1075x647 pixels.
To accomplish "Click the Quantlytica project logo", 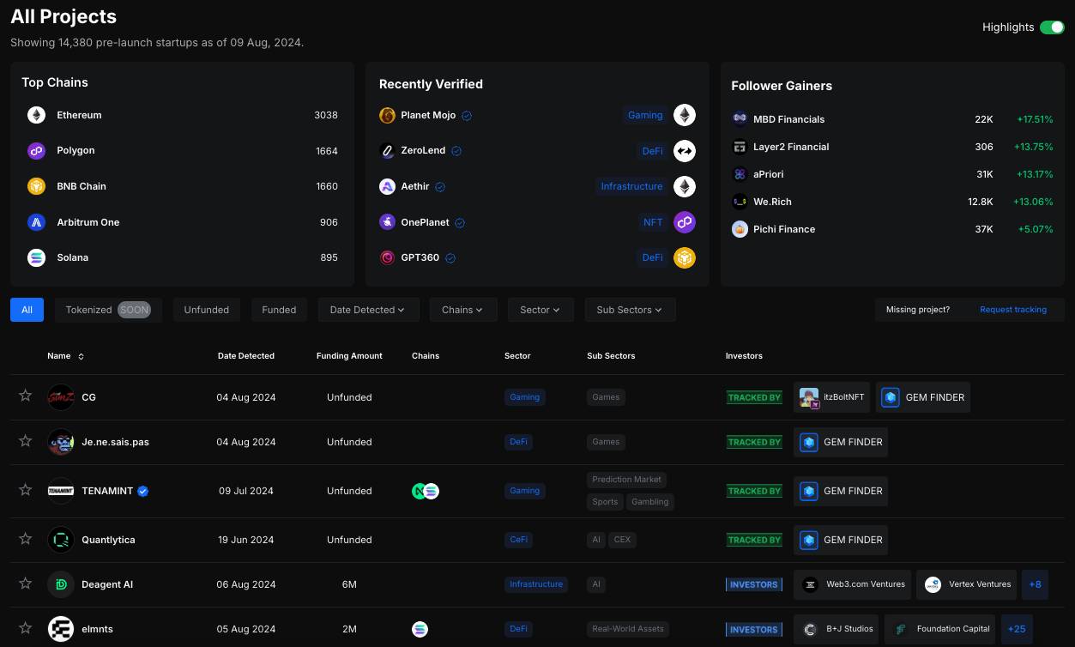I will pos(61,540).
